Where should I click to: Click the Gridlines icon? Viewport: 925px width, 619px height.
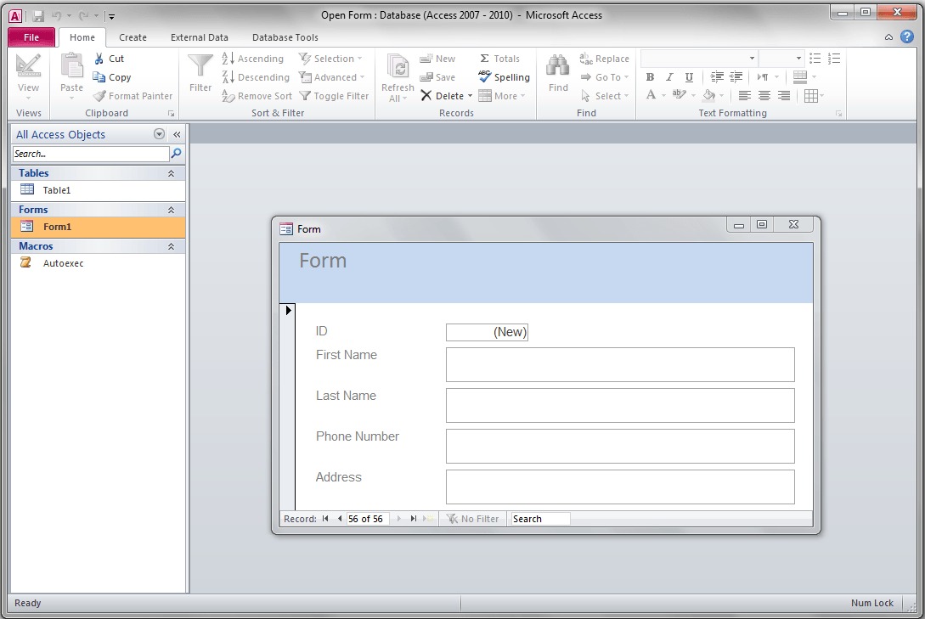click(811, 95)
